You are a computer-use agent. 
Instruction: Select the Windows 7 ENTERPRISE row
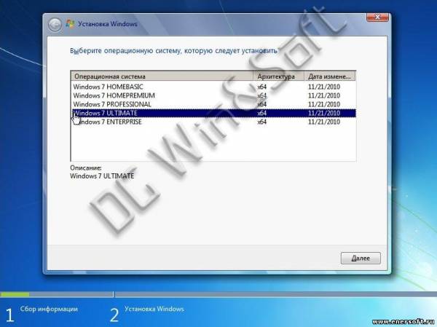click(x=213, y=122)
